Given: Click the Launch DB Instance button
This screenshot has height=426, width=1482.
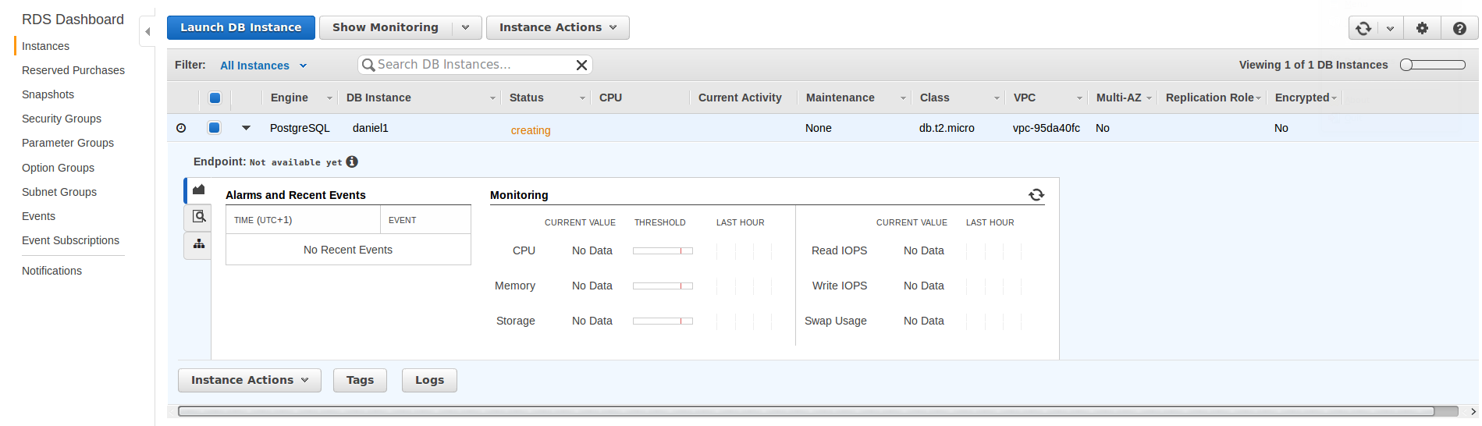Looking at the screenshot, I should (x=240, y=27).
